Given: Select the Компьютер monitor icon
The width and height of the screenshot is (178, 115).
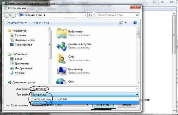Looking at the screenshot, I should (62, 71).
